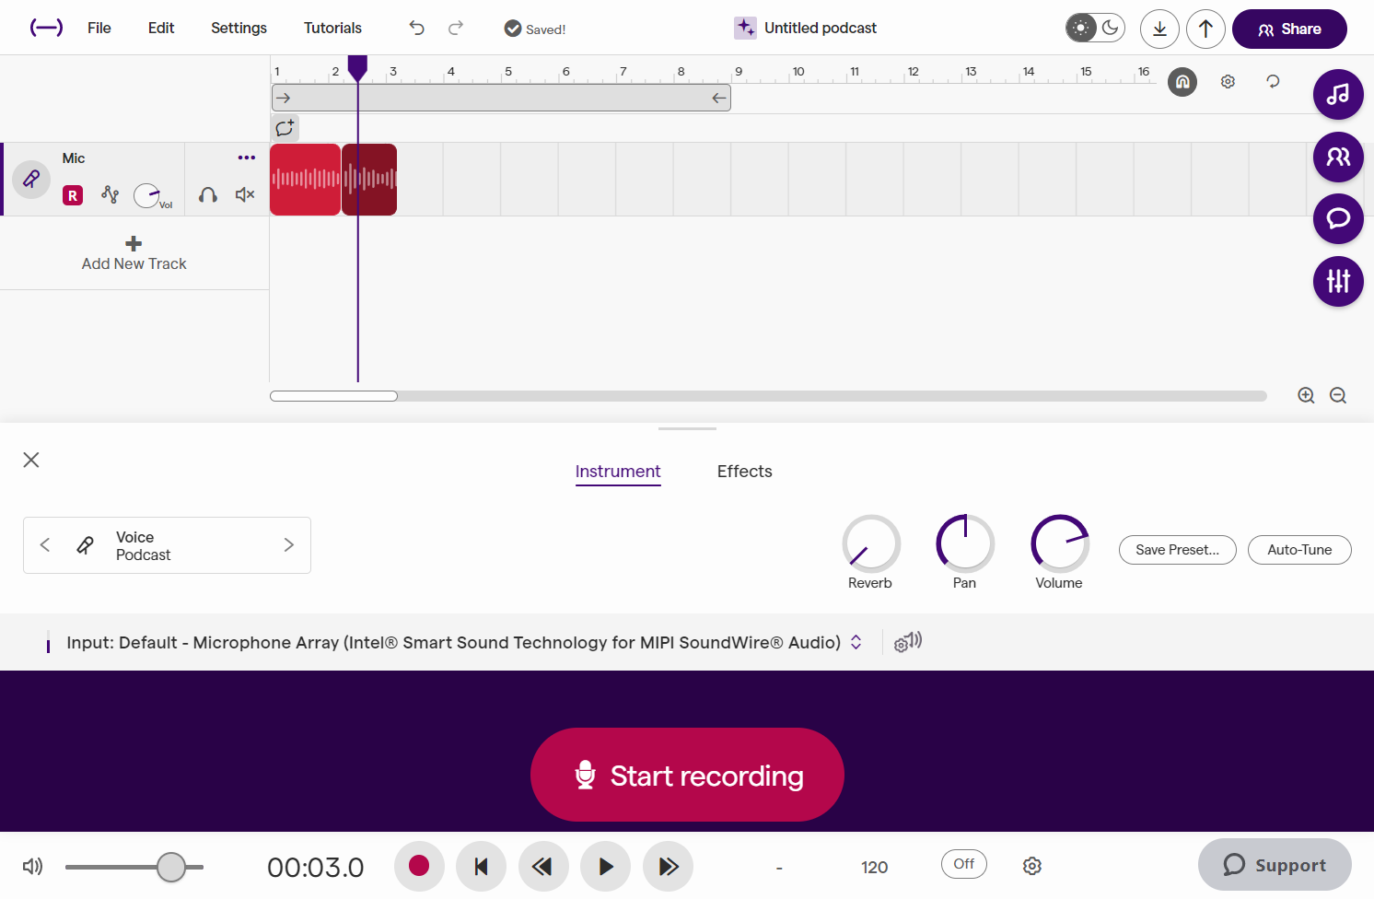This screenshot has width=1374, height=899.
Task: Toggle cycle loop mode icon
Action: (x=1273, y=82)
